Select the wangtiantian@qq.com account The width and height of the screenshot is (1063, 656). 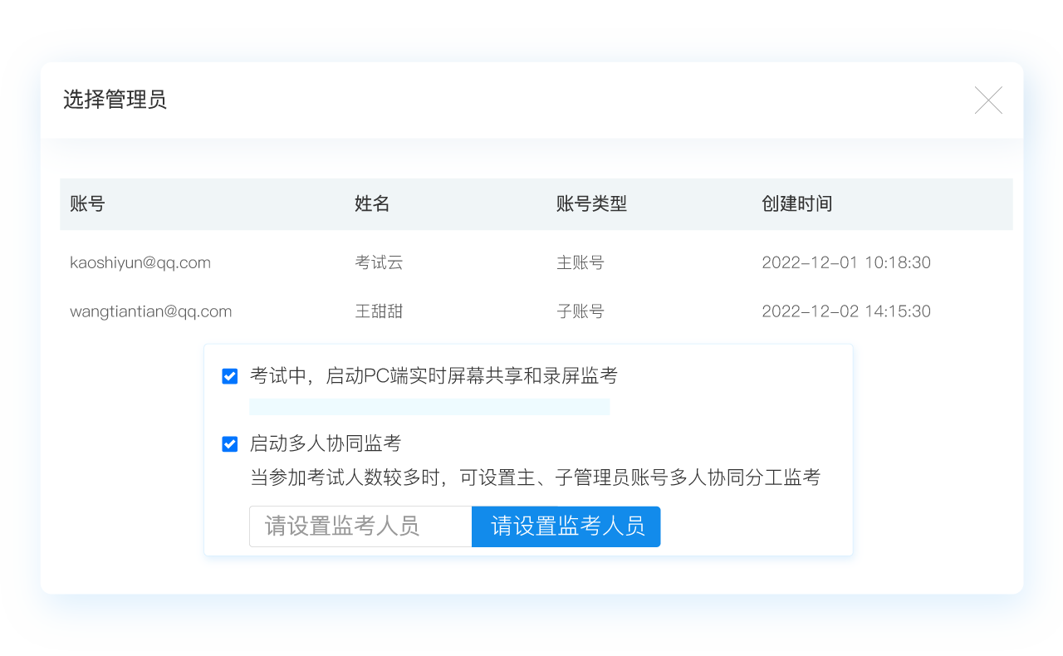[150, 312]
